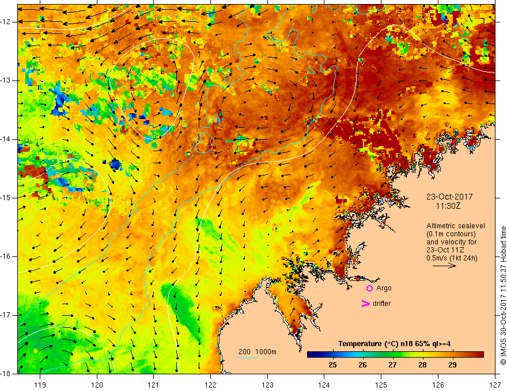The image size is (507, 391).
Task: Select the '(0.1m contours)' caption line
Action: point(451,234)
